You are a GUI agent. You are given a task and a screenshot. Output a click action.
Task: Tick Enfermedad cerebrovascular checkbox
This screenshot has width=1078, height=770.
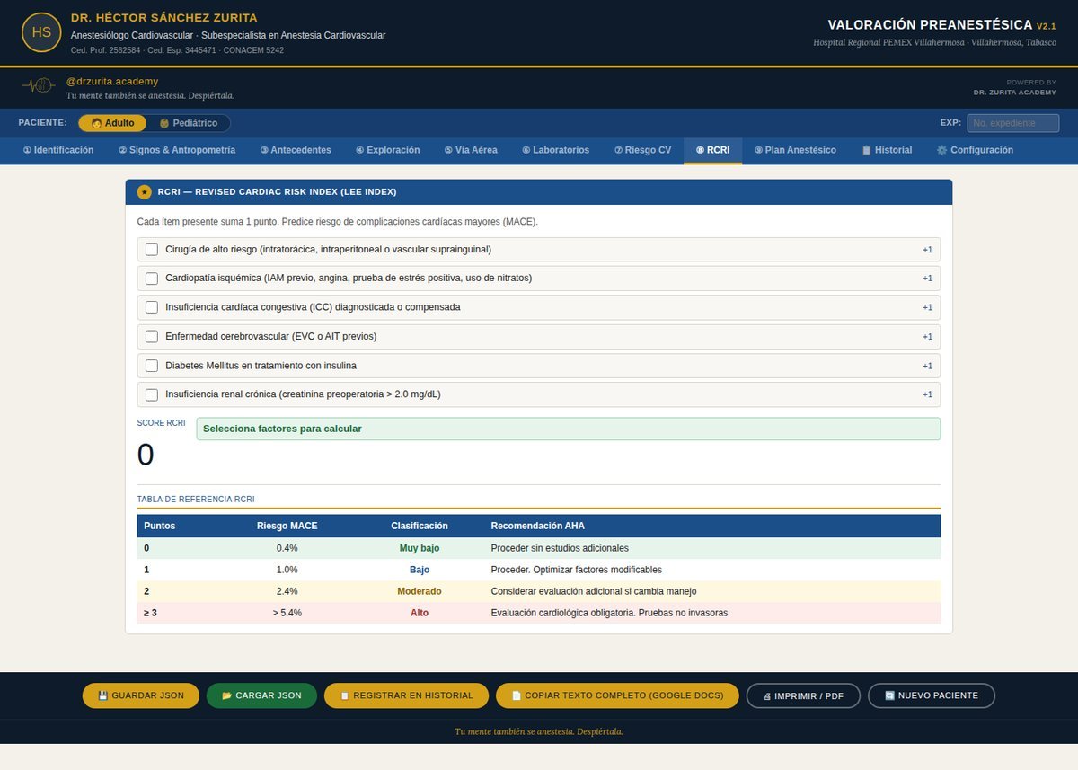pos(152,337)
